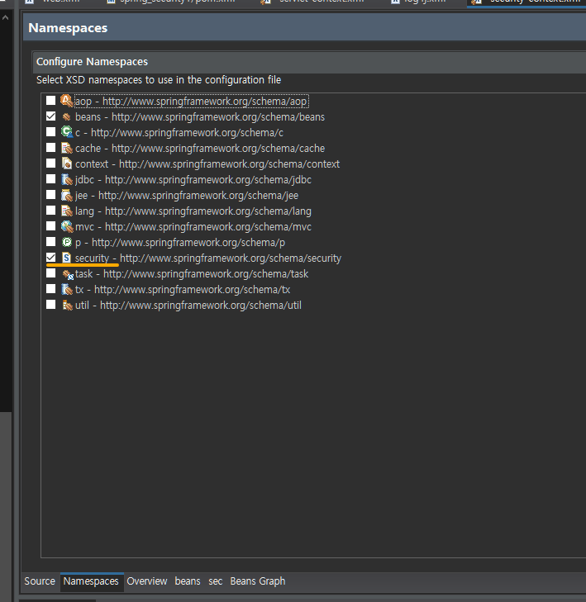The image size is (586, 602).
Task: Click the task namespace icon
Action: pyautogui.click(x=68, y=274)
